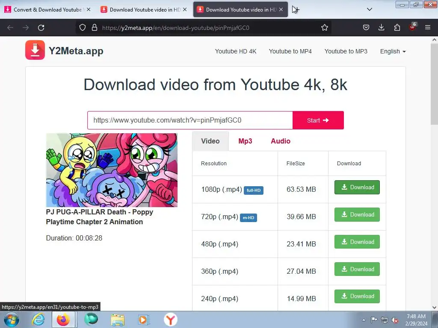438x328 pixels.
Task: Open muted volume tray icon
Action: pos(395,320)
